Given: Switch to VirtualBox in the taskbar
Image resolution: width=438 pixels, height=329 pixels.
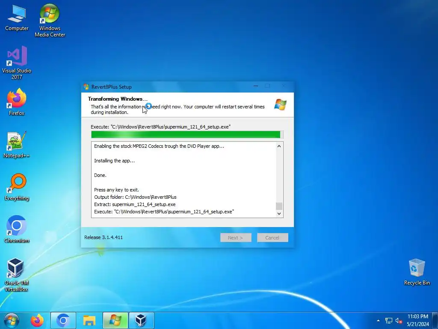Looking at the screenshot, I should pos(141,320).
